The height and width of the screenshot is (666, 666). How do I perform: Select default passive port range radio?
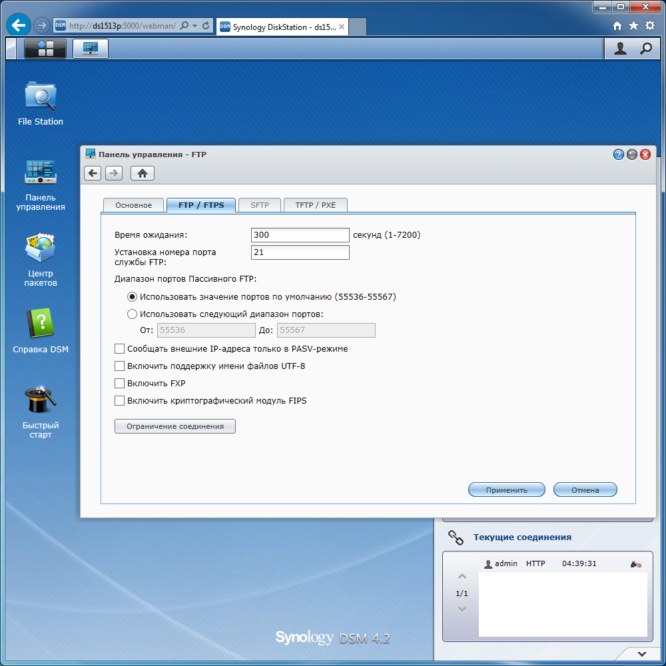pyautogui.click(x=132, y=297)
